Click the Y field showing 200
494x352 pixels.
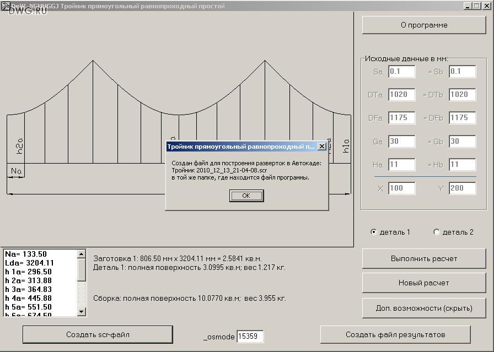(x=462, y=188)
